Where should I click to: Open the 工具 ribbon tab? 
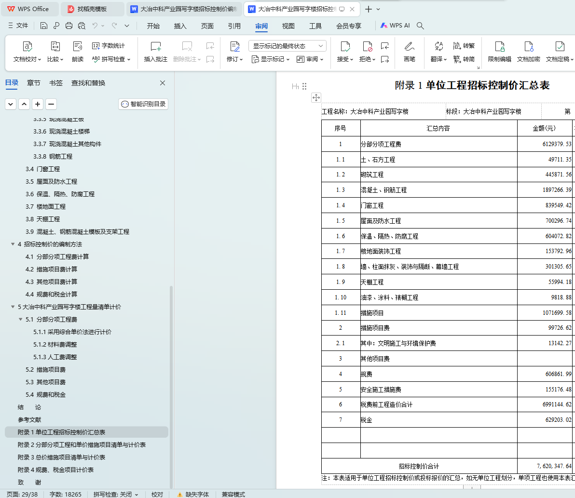(315, 26)
